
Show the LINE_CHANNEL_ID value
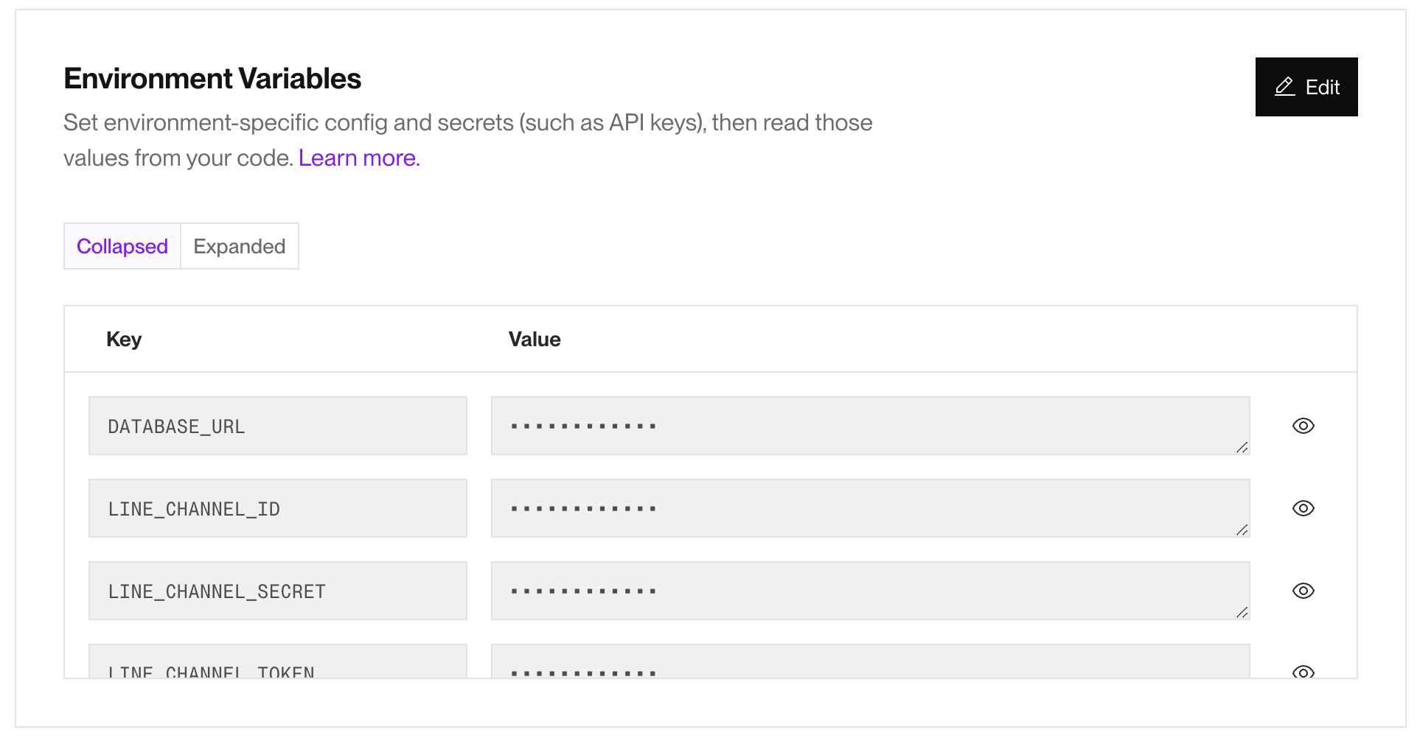[1303, 508]
